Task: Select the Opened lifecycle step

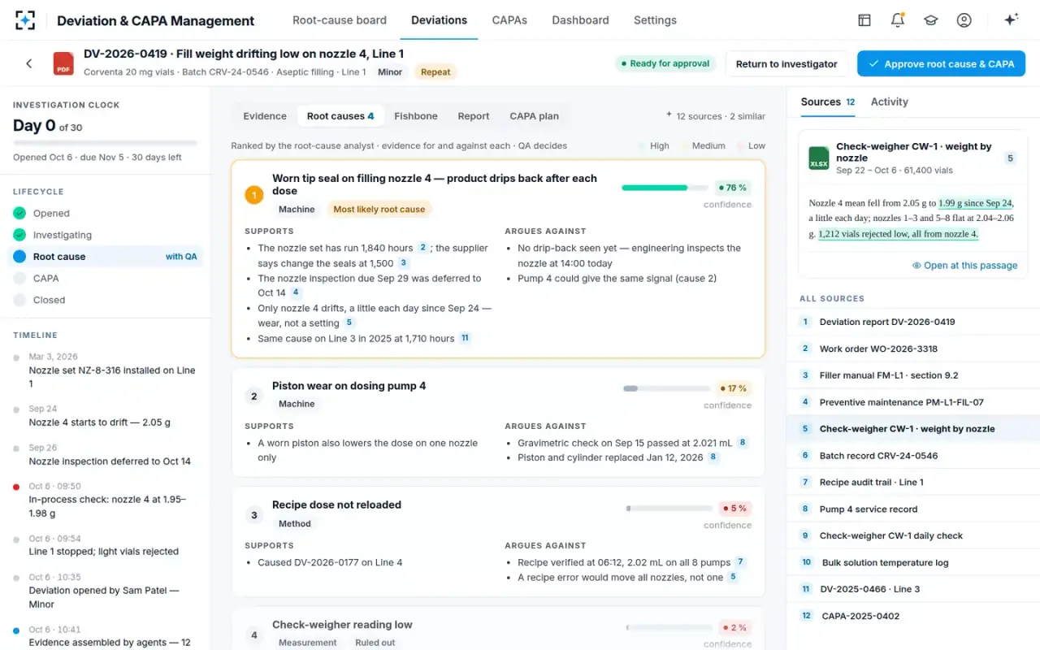Action: pyautogui.click(x=105, y=214)
